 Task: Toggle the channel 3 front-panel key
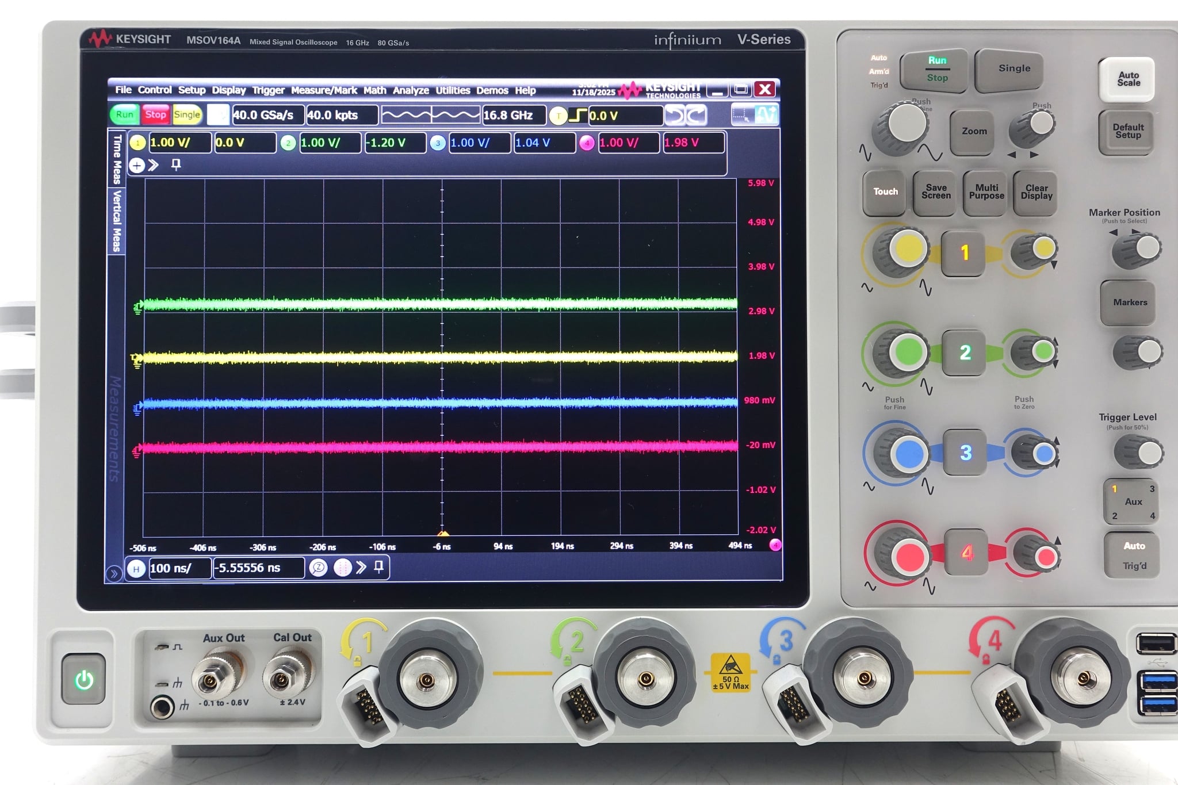(965, 453)
